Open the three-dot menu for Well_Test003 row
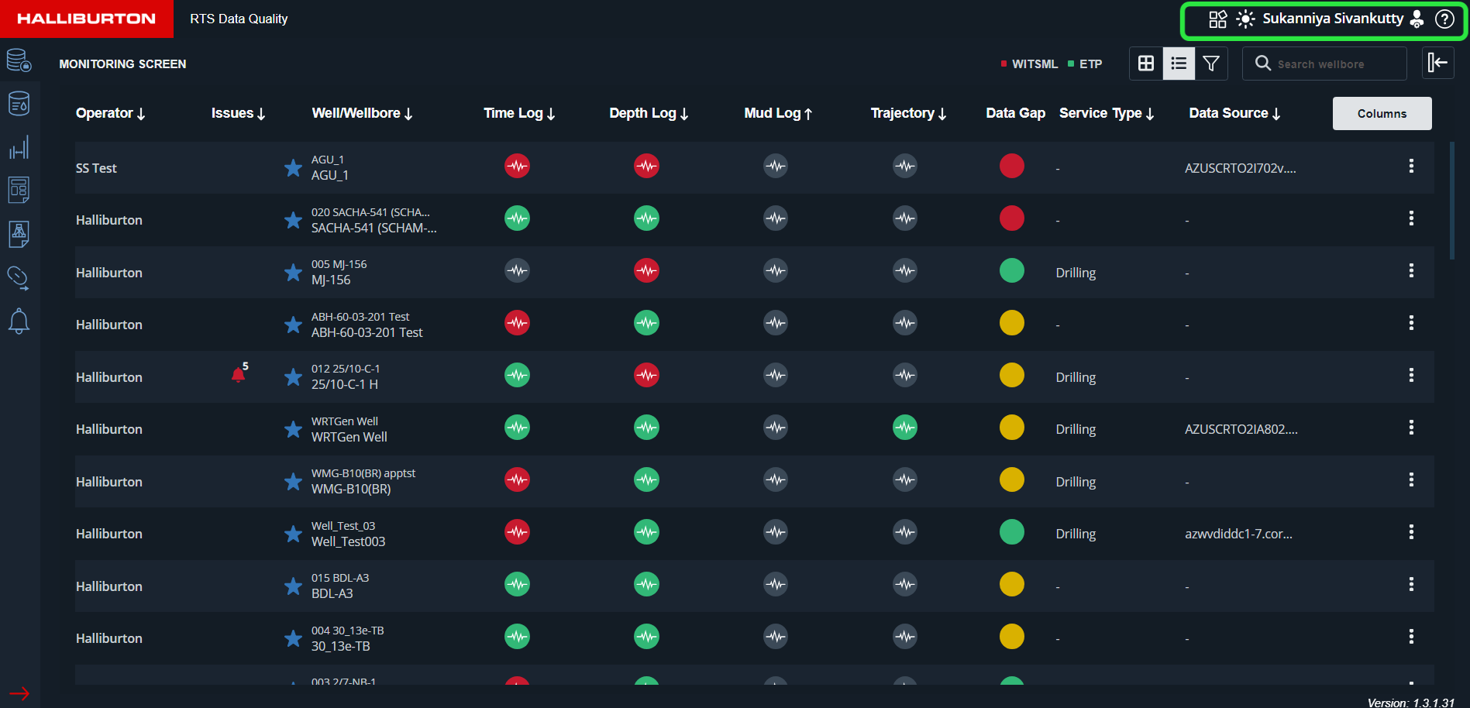 click(1410, 532)
